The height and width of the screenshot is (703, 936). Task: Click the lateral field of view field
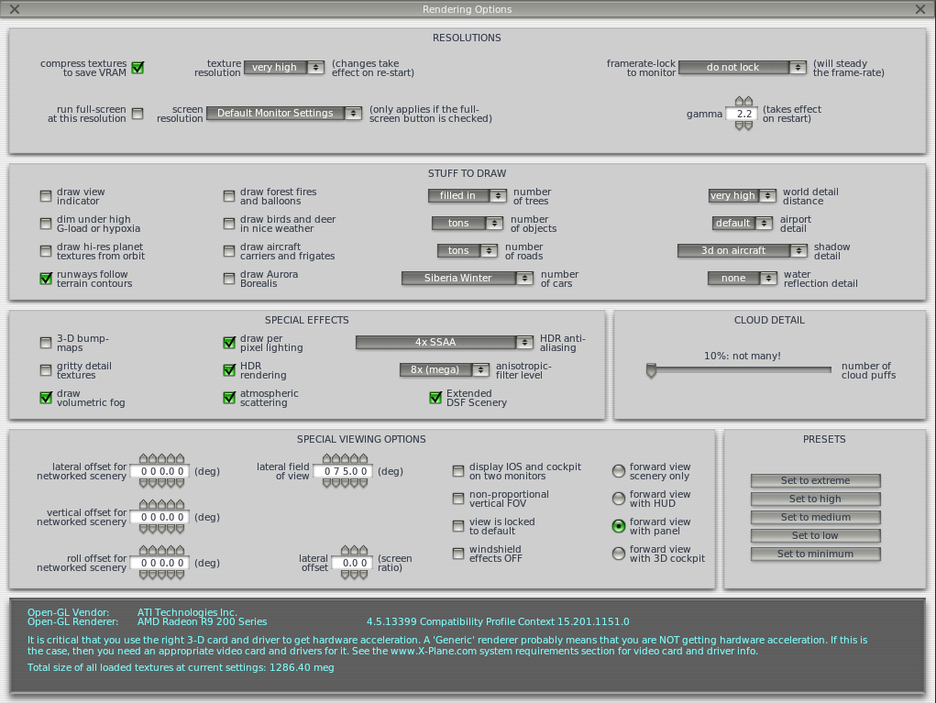[x=343, y=471]
